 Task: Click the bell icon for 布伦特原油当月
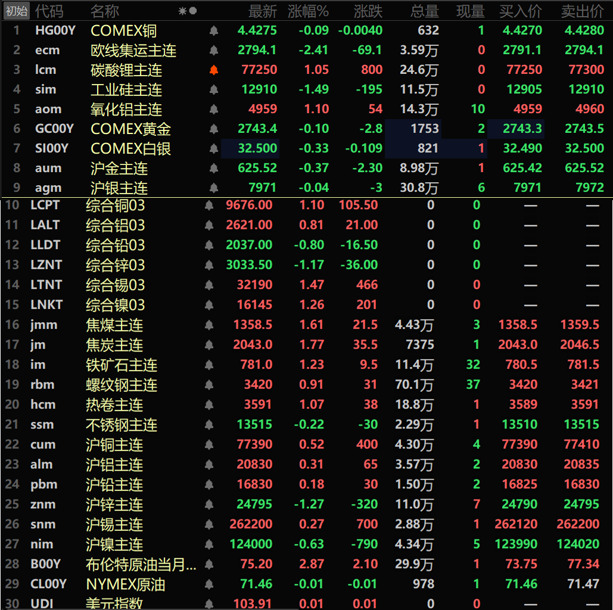tap(209, 564)
